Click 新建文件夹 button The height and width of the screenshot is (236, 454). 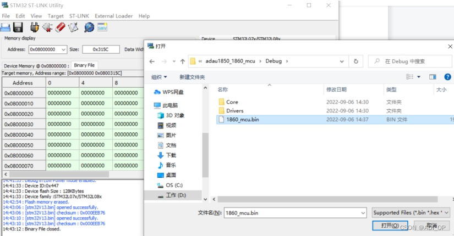tap(192, 77)
